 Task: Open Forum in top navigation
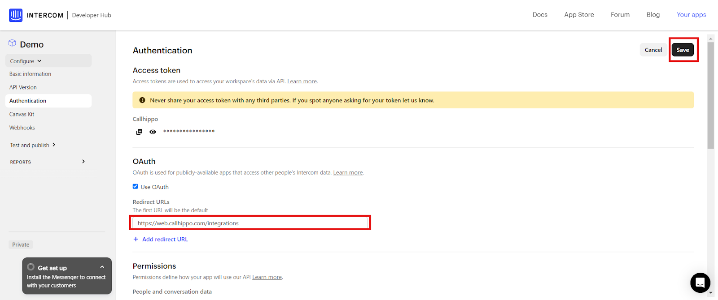(x=620, y=15)
